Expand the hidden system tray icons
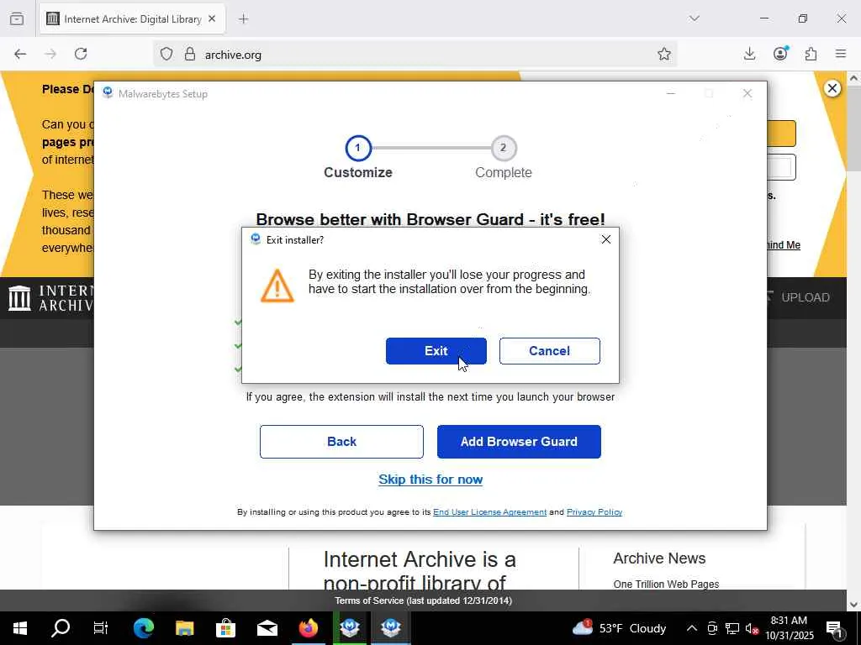This screenshot has width=861, height=645. tap(691, 628)
